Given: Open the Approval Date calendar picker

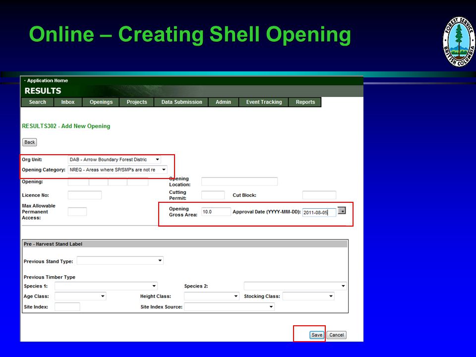Looking at the screenshot, I should pyautogui.click(x=342, y=210).
